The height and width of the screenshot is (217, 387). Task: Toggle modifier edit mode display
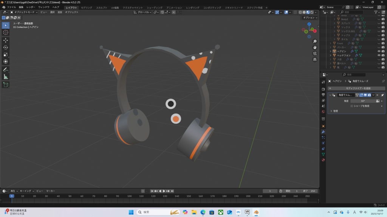361,95
